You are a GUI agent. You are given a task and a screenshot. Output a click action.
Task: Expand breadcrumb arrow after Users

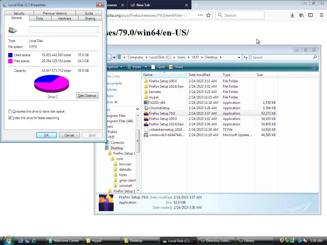click(188, 57)
